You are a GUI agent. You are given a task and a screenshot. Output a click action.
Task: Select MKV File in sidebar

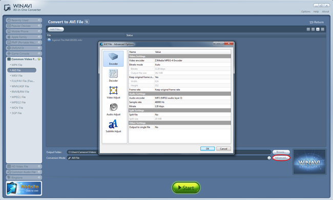tap(17, 75)
